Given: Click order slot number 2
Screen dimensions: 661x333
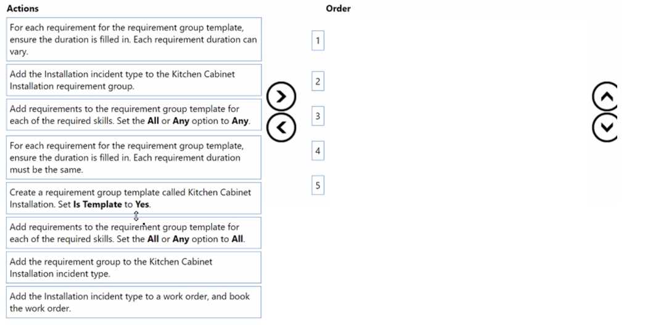Looking at the screenshot, I should pyautogui.click(x=318, y=81).
